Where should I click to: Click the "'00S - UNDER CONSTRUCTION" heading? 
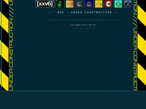[84, 12]
